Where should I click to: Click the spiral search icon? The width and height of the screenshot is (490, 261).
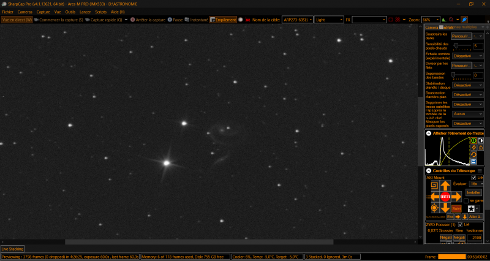tap(434, 185)
